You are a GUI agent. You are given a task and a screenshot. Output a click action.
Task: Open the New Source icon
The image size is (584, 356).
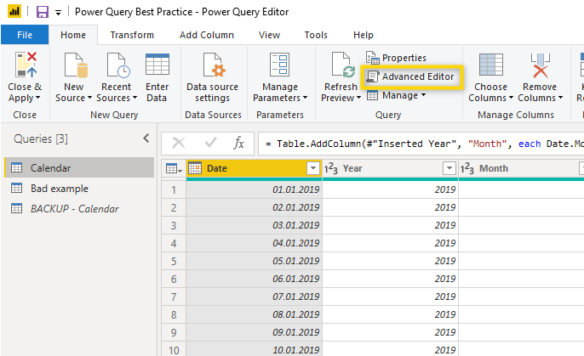tap(76, 65)
